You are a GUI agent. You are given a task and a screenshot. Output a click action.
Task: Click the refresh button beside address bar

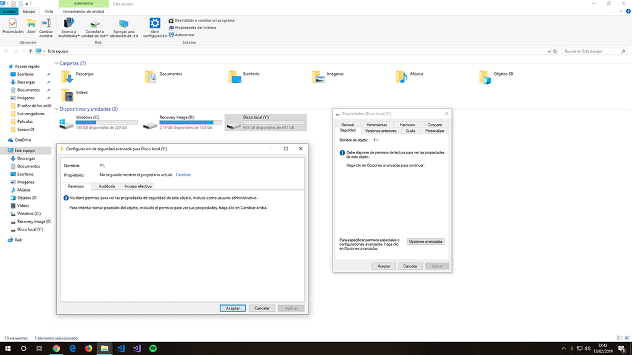point(555,51)
